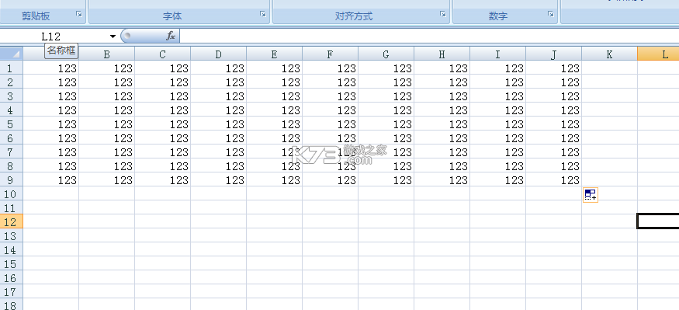This screenshot has height=310, width=679.
Task: Select row 1 header
Action: tap(12, 68)
